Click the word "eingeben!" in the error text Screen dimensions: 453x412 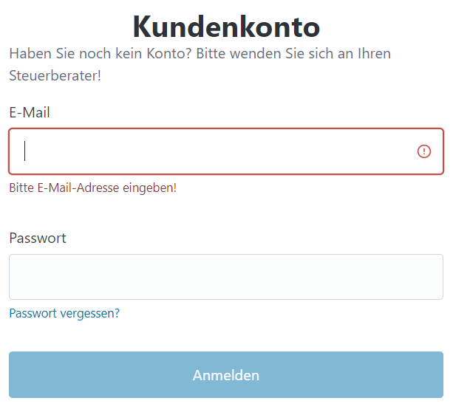point(149,188)
